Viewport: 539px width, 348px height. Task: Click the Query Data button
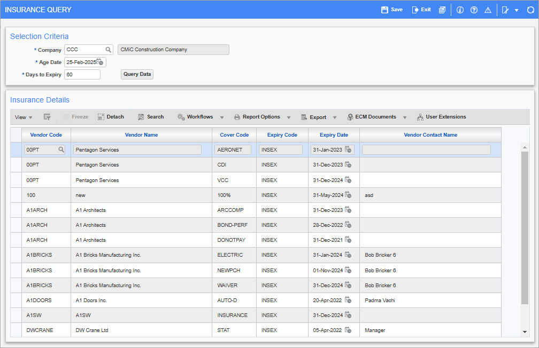(137, 74)
